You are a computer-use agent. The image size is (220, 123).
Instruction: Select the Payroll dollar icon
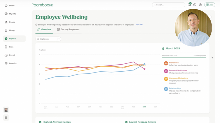pos(6,55)
